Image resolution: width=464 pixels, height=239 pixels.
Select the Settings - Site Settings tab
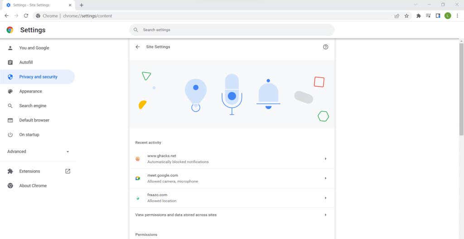pos(39,5)
